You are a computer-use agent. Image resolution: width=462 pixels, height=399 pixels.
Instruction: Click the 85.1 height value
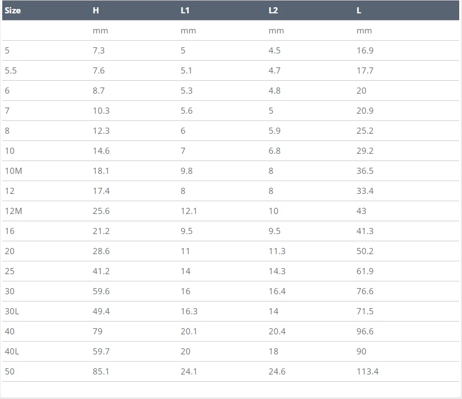click(x=101, y=372)
